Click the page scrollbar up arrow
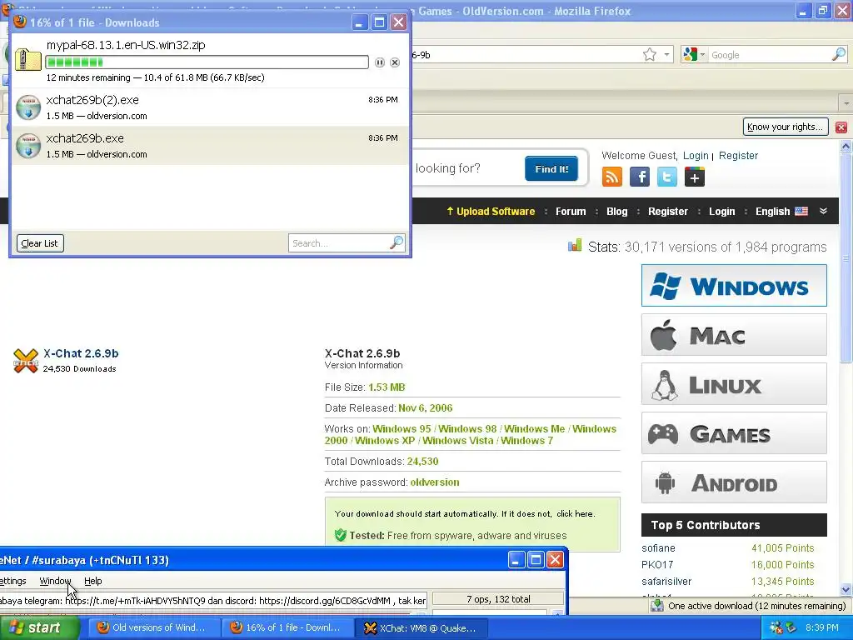853x640 pixels. point(846,146)
